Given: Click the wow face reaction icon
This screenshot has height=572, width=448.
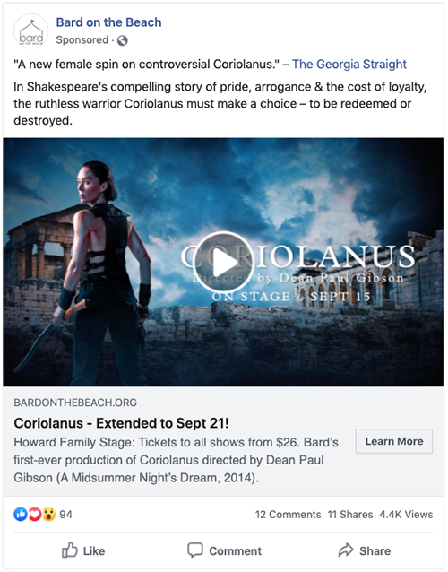Looking at the screenshot, I should 49,515.
